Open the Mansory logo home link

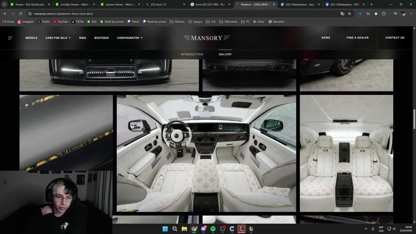206,38
